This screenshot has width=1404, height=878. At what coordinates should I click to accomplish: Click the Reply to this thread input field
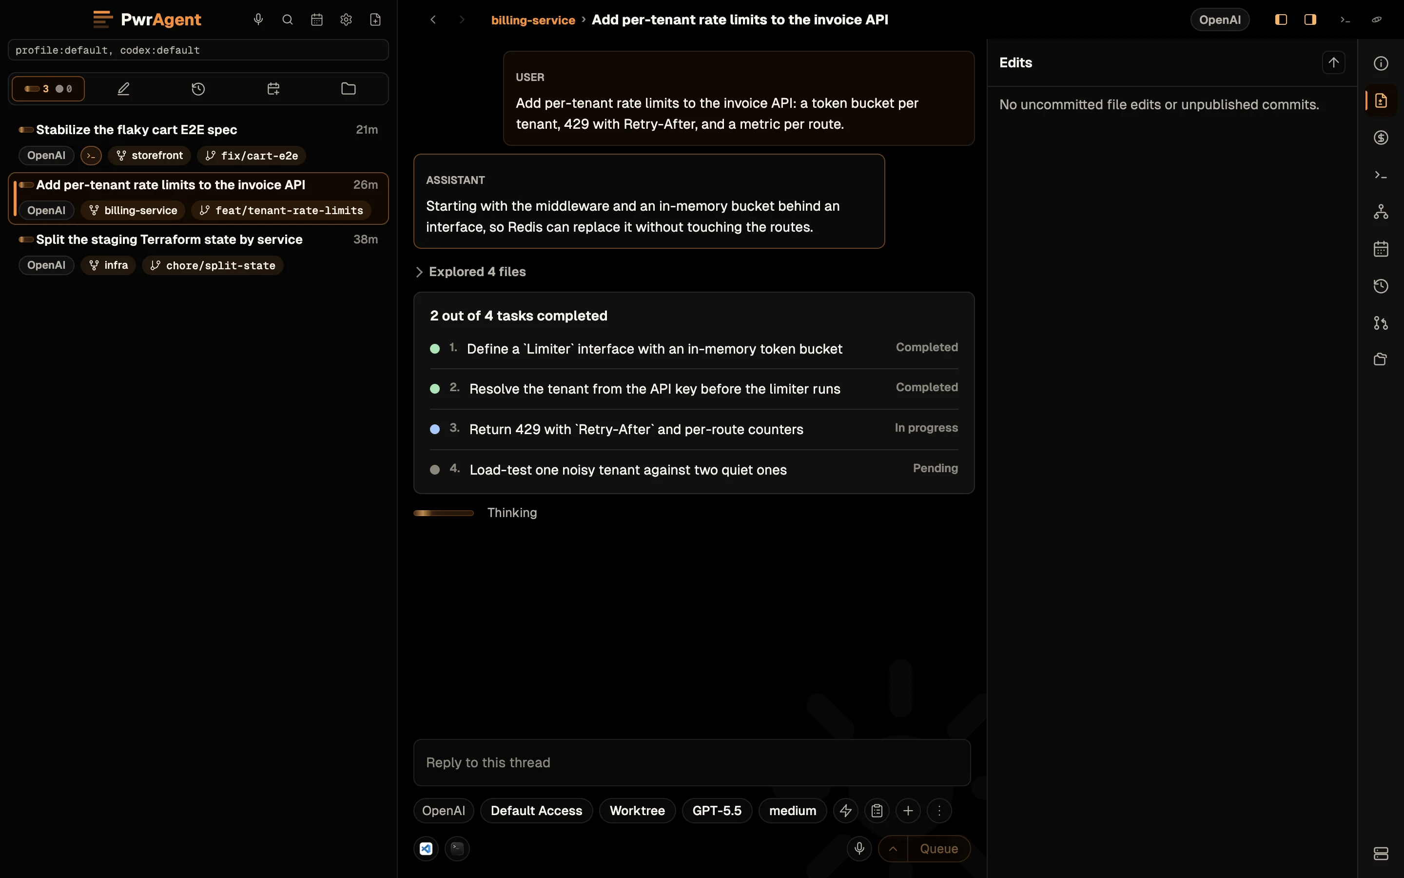coord(692,762)
